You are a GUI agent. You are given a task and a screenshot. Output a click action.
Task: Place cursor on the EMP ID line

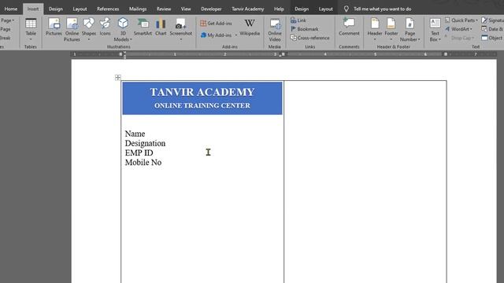tap(139, 153)
